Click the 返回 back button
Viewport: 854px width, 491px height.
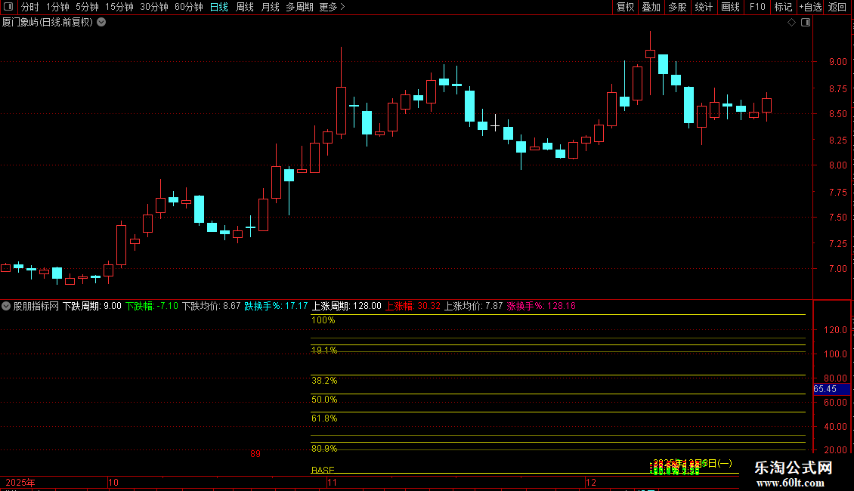click(837, 7)
